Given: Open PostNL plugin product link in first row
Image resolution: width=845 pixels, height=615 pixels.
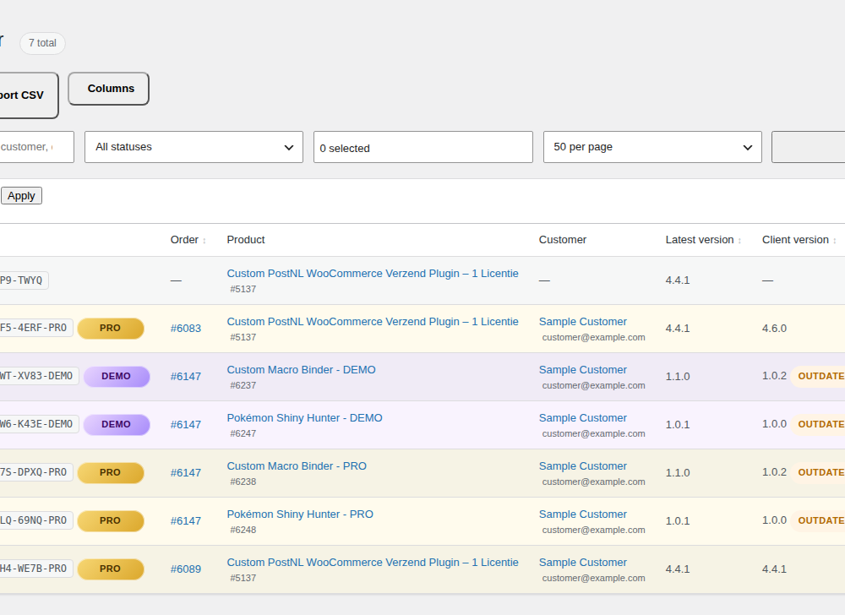Looking at the screenshot, I should 373,274.
